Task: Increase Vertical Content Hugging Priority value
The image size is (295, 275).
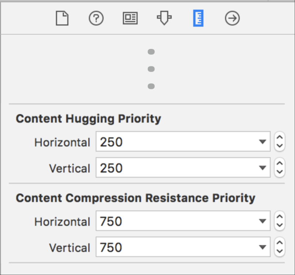Action: (280, 164)
